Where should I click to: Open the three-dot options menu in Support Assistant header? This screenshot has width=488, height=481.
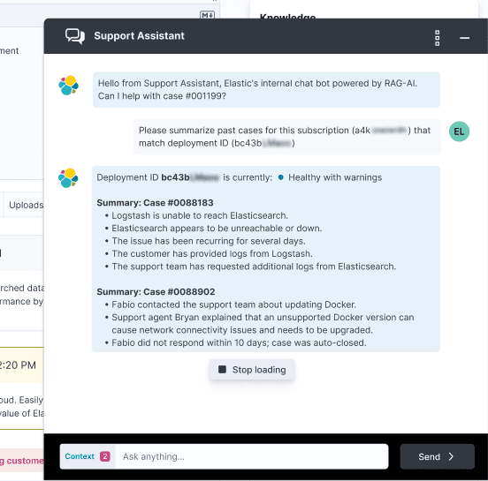(x=437, y=38)
